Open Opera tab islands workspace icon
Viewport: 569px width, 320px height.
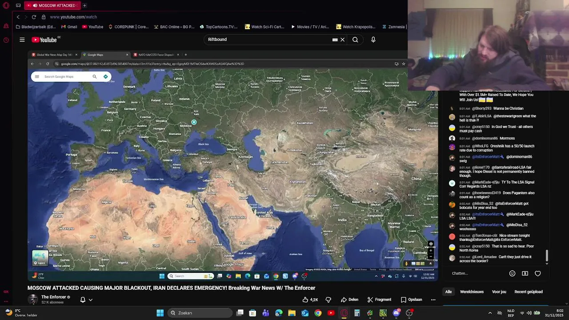[x=18, y=5]
